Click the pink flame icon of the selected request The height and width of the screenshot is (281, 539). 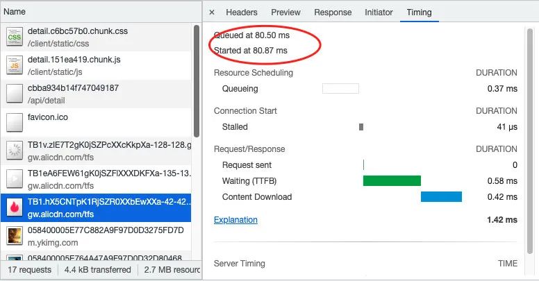point(14,207)
